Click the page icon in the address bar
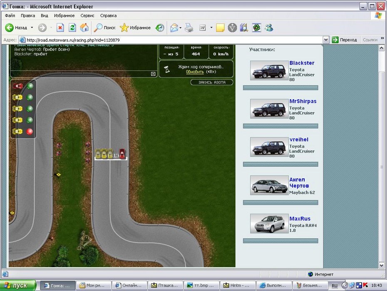Image resolution: width=387 pixels, height=291 pixels. click(x=22, y=40)
